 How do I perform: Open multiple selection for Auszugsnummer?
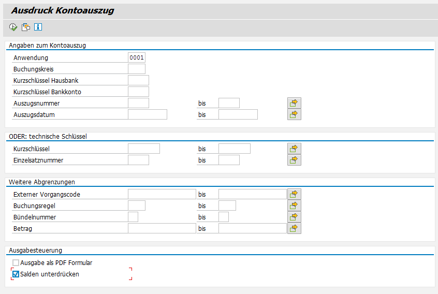click(x=294, y=103)
